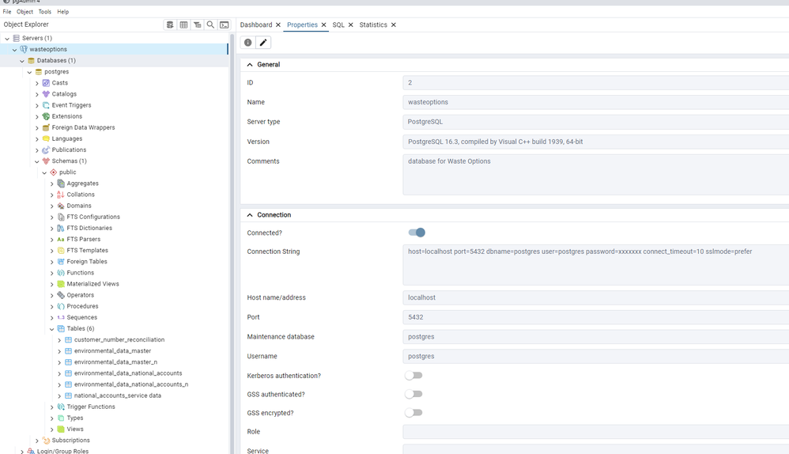Collapse the General section
Viewport: 789px width, 454px height.
[250, 64]
